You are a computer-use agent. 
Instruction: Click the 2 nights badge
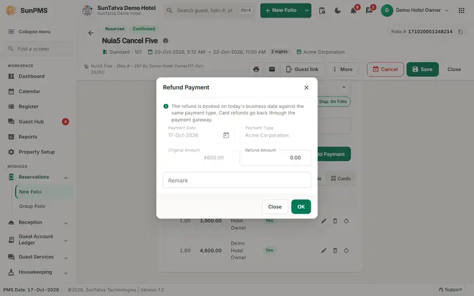[279, 52]
